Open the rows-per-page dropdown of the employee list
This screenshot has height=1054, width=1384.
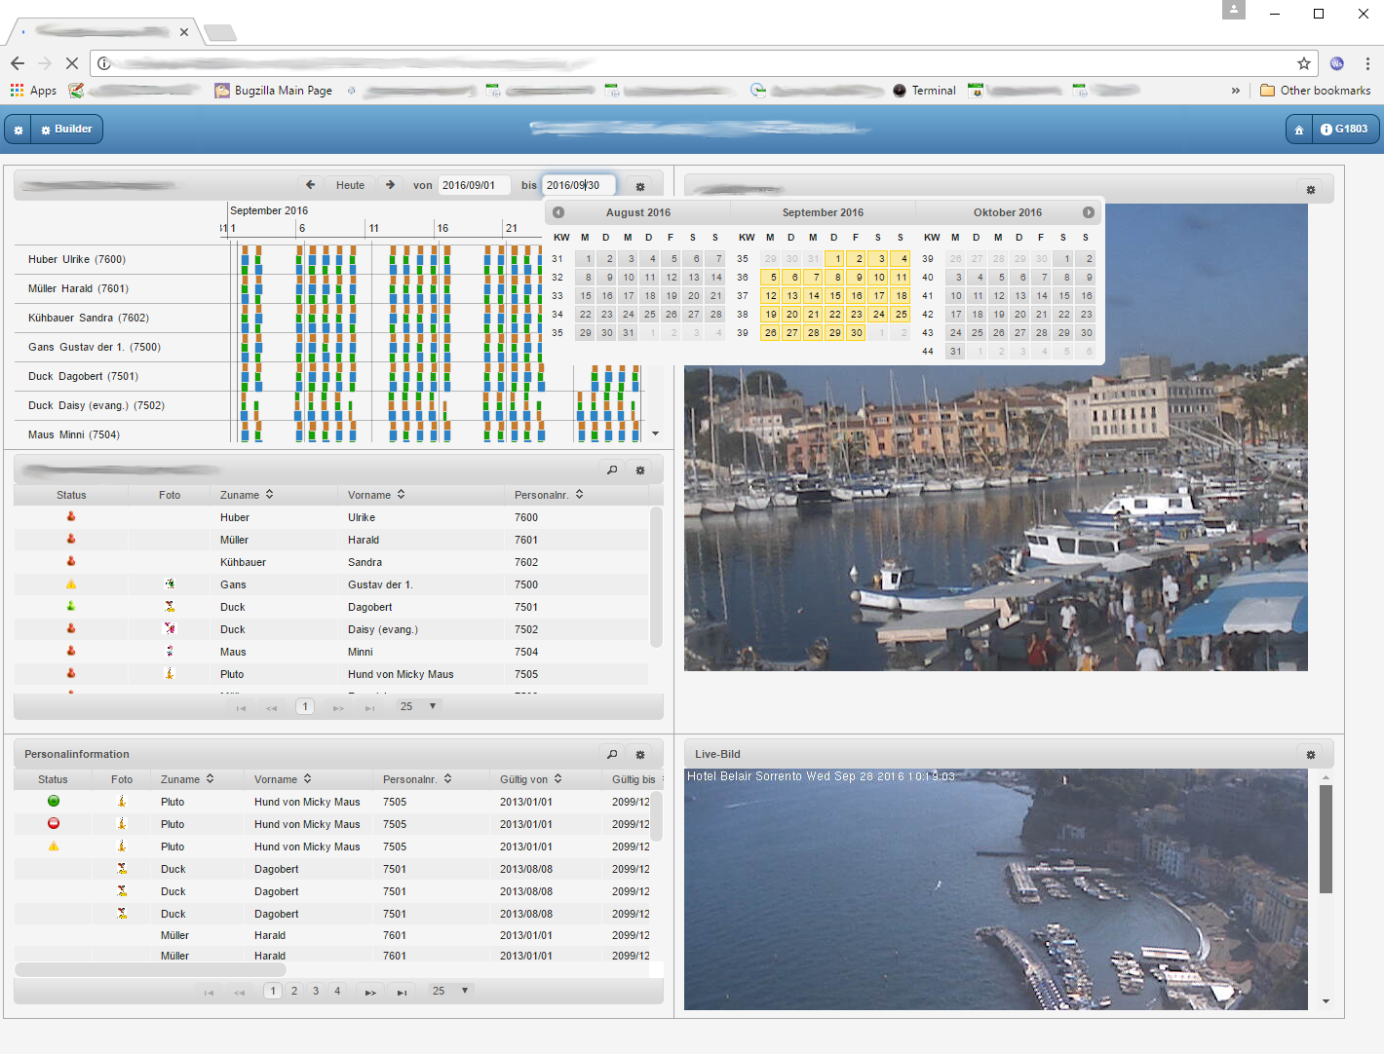419,706
